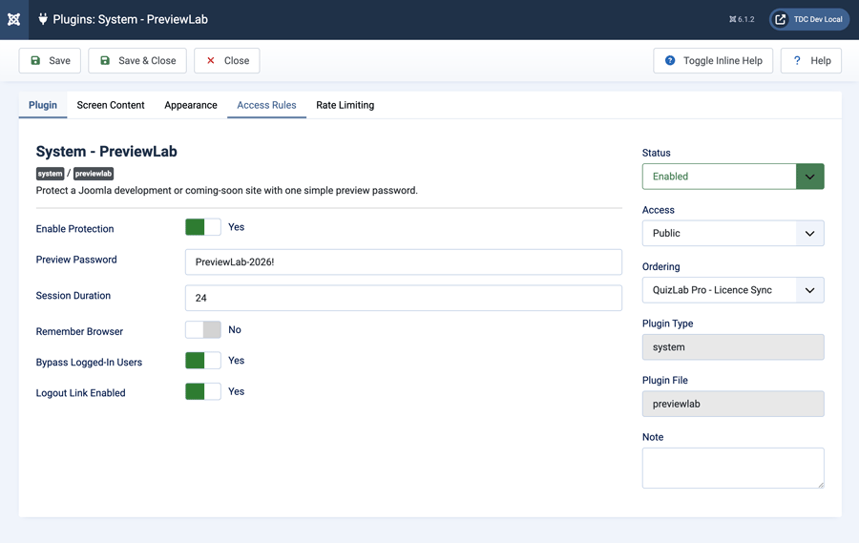Click the Save & Close disk icon

click(x=105, y=60)
